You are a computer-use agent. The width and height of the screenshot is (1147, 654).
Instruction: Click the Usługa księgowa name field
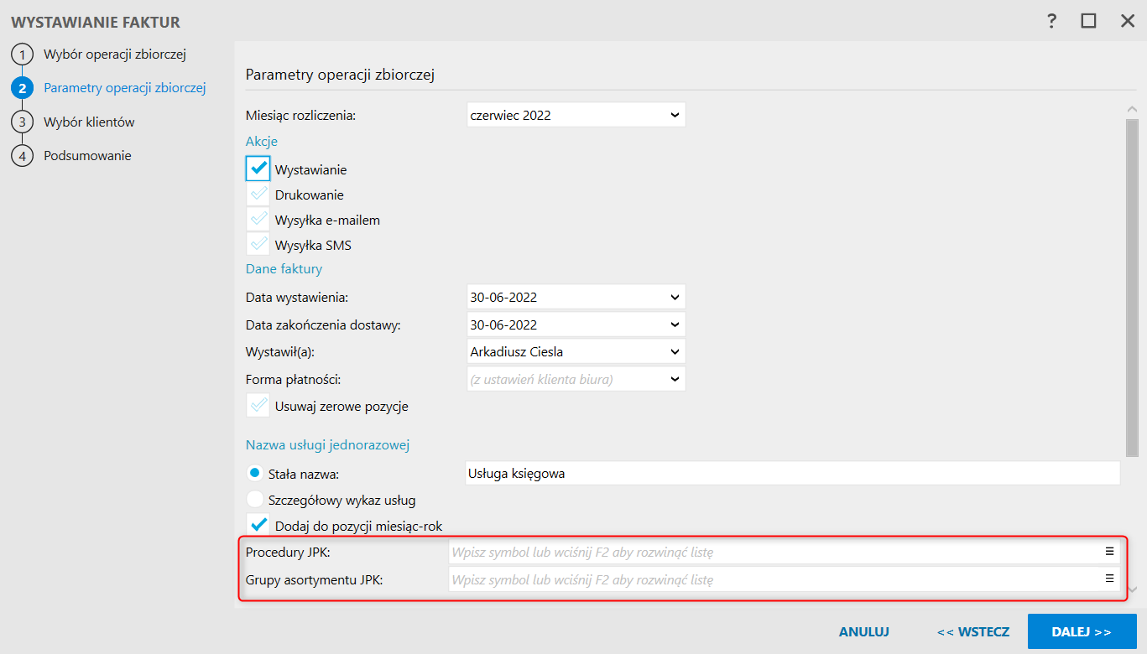pos(792,473)
